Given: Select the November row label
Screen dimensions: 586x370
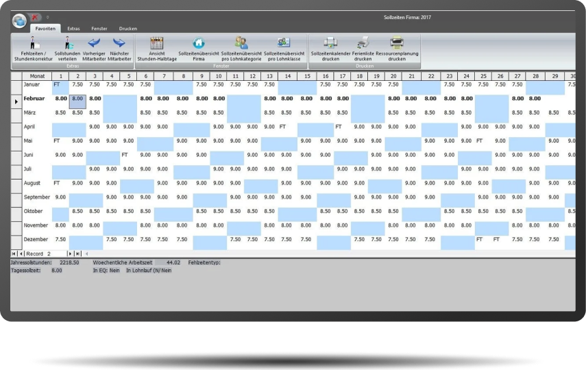Looking at the screenshot, I should click(x=36, y=225).
